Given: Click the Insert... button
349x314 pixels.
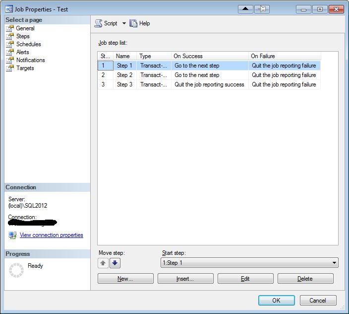Looking at the screenshot, I should coord(185,279).
